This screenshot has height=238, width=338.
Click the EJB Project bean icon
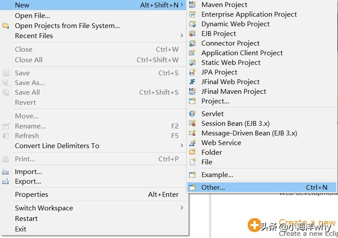pos(192,33)
